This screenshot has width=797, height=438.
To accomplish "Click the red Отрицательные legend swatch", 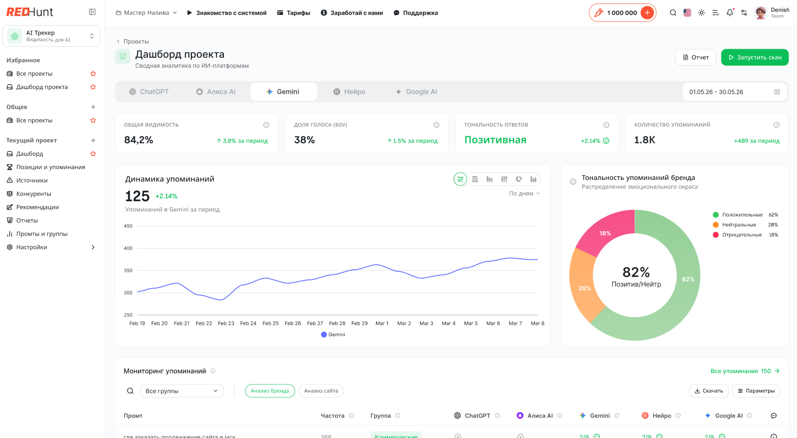I will click(716, 235).
